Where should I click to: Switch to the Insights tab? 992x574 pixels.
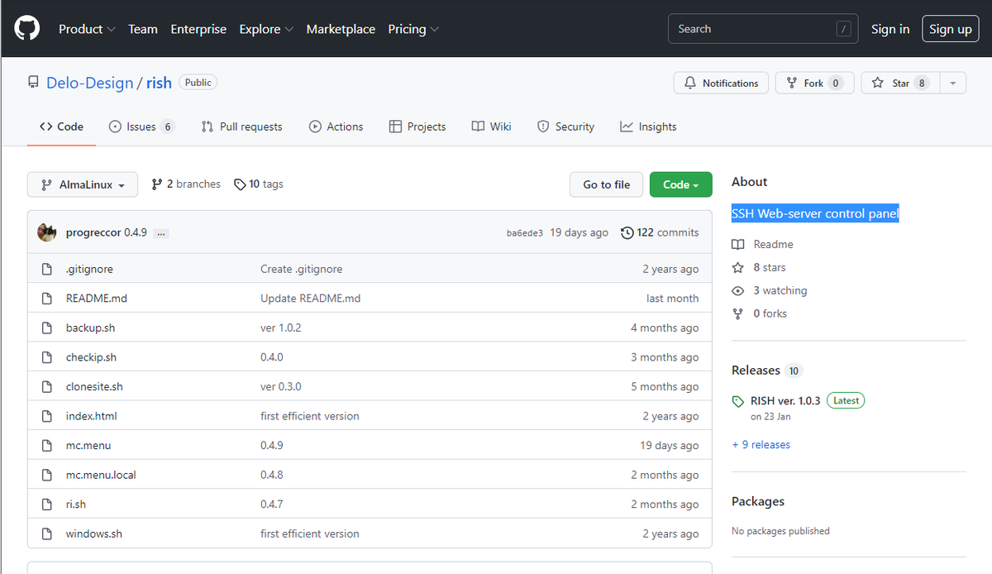tap(648, 127)
